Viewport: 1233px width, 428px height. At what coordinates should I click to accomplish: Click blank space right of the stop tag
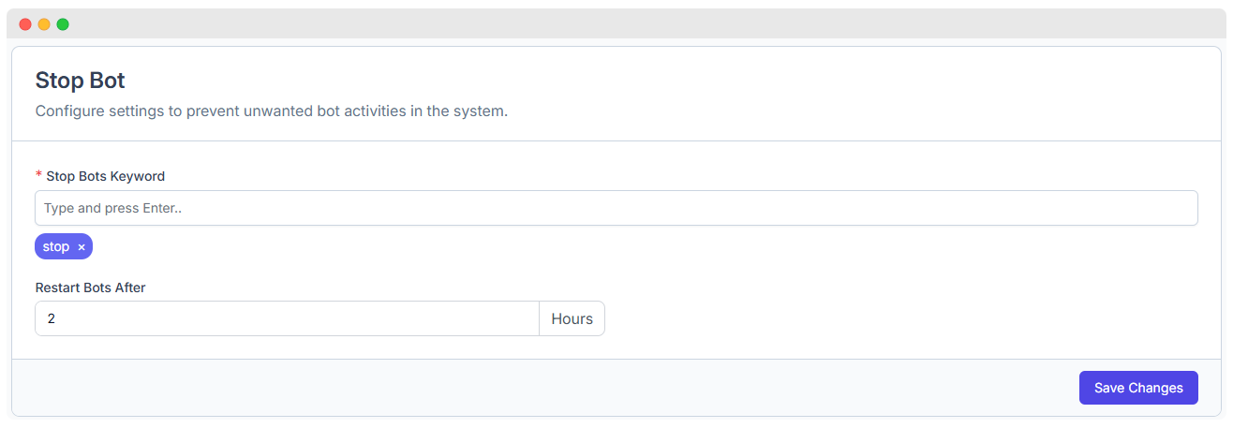562,247
